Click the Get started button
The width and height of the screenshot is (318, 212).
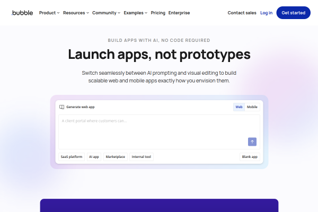tap(293, 13)
